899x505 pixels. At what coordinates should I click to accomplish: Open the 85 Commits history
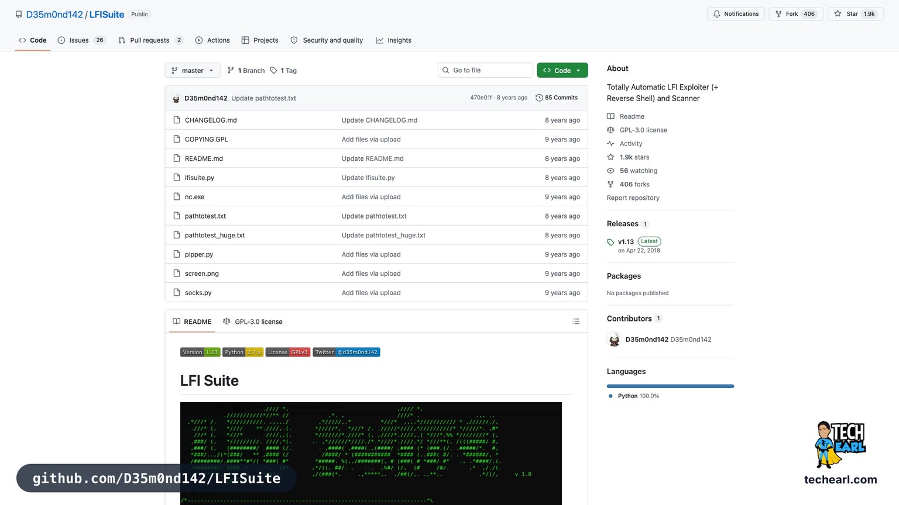(x=557, y=98)
